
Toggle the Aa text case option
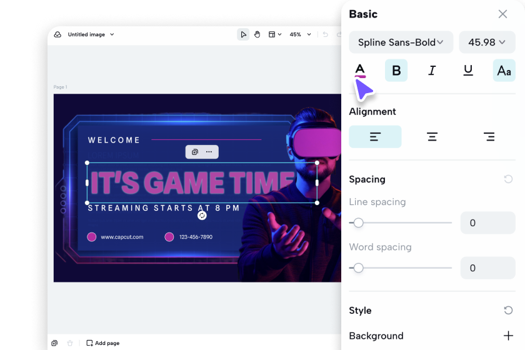point(504,71)
